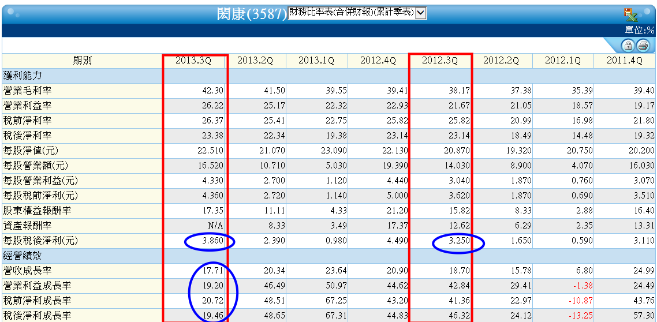This screenshot has width=657, height=322.
Task: Click the Excel export icon
Action: click(630, 14)
